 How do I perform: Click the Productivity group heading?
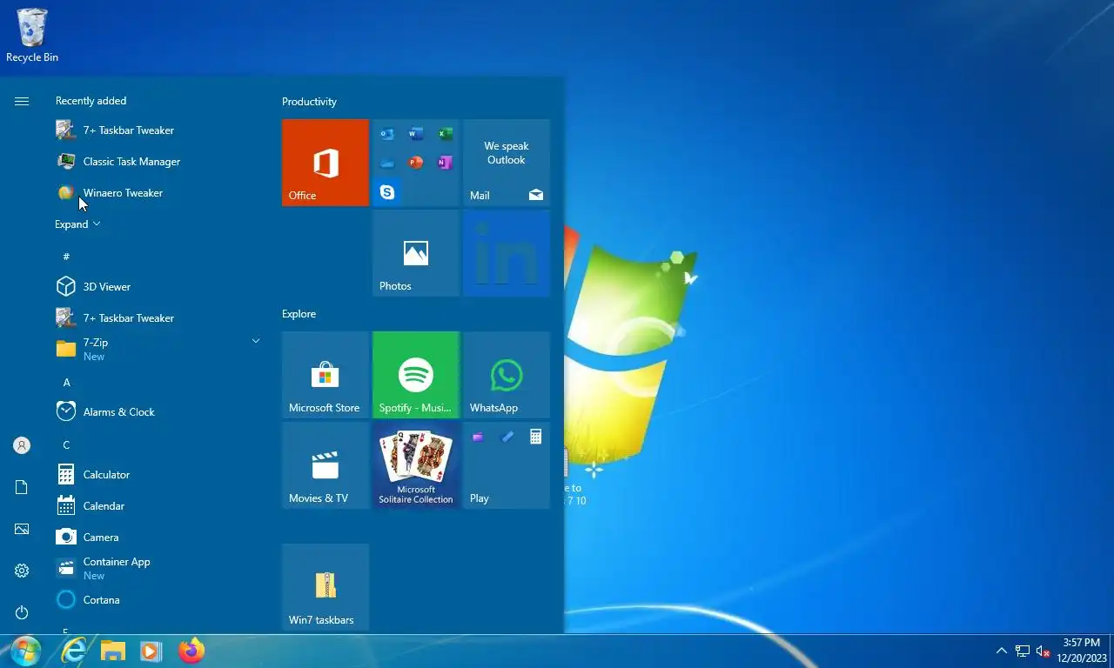[309, 102]
